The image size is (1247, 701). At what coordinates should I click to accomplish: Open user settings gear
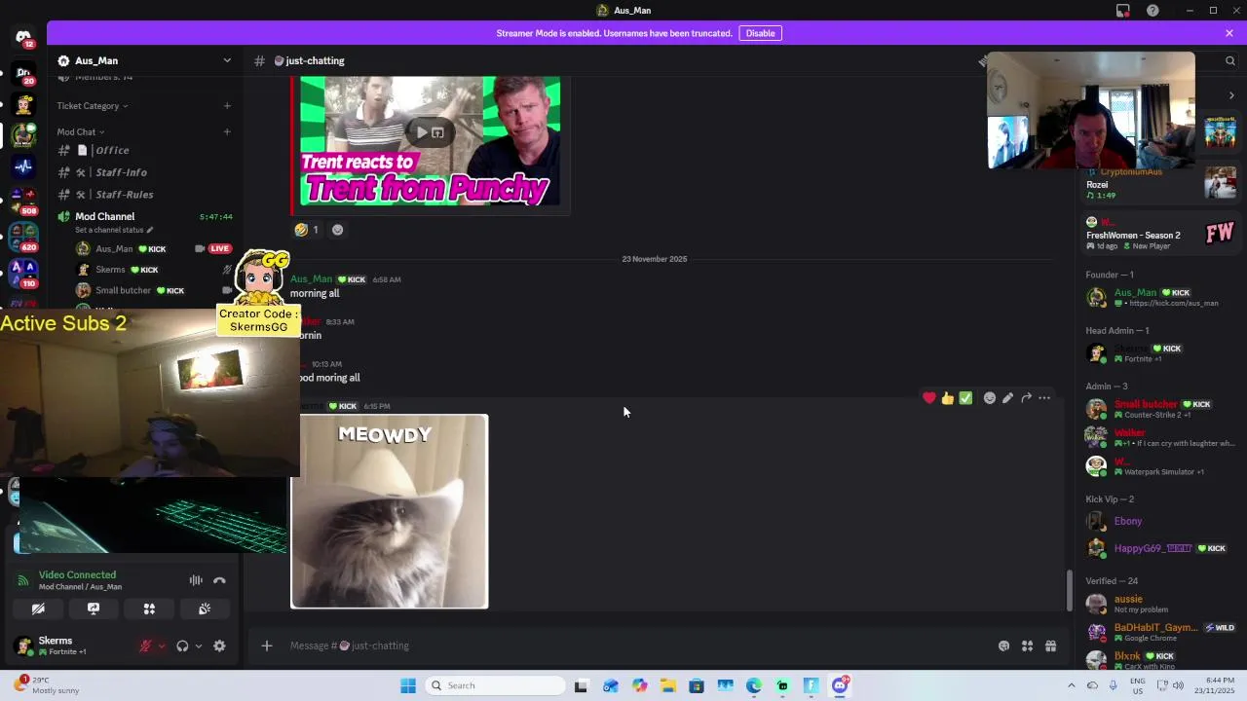click(x=219, y=646)
